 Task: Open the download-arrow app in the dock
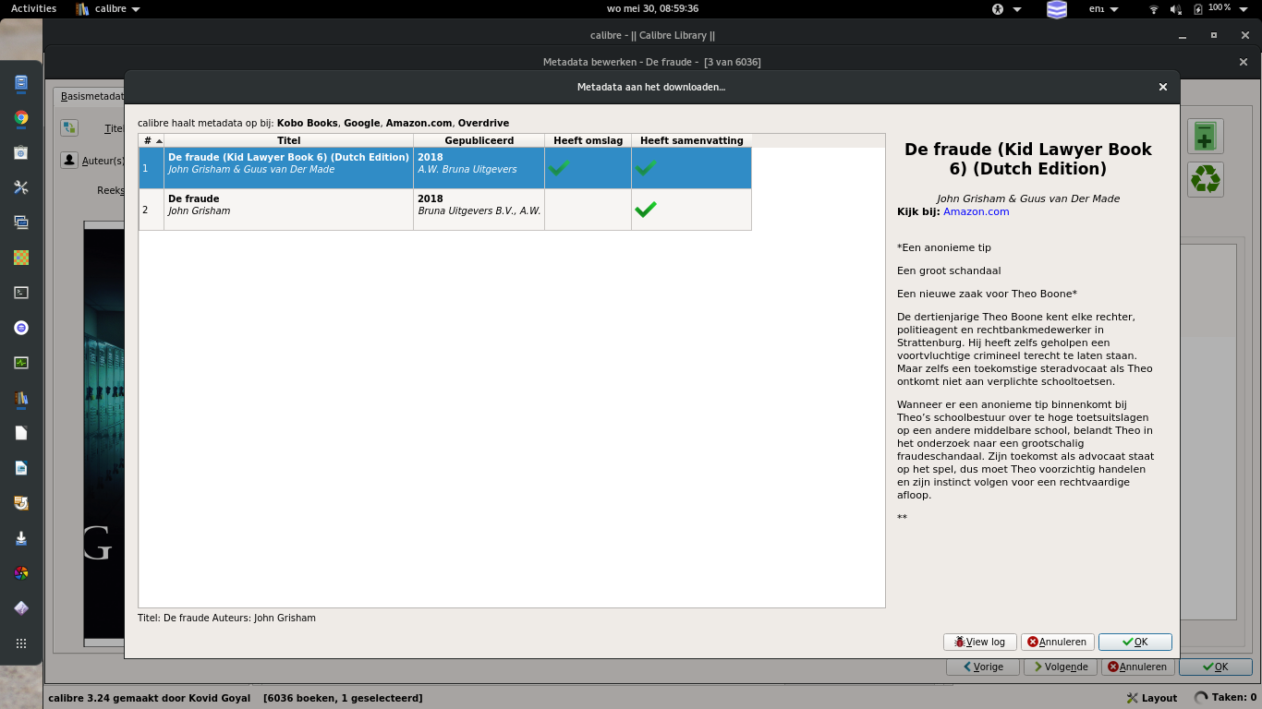point(21,538)
